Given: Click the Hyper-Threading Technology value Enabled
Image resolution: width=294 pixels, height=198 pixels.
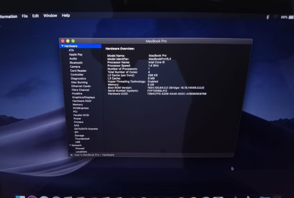Looking at the screenshot, I should click(153, 82).
